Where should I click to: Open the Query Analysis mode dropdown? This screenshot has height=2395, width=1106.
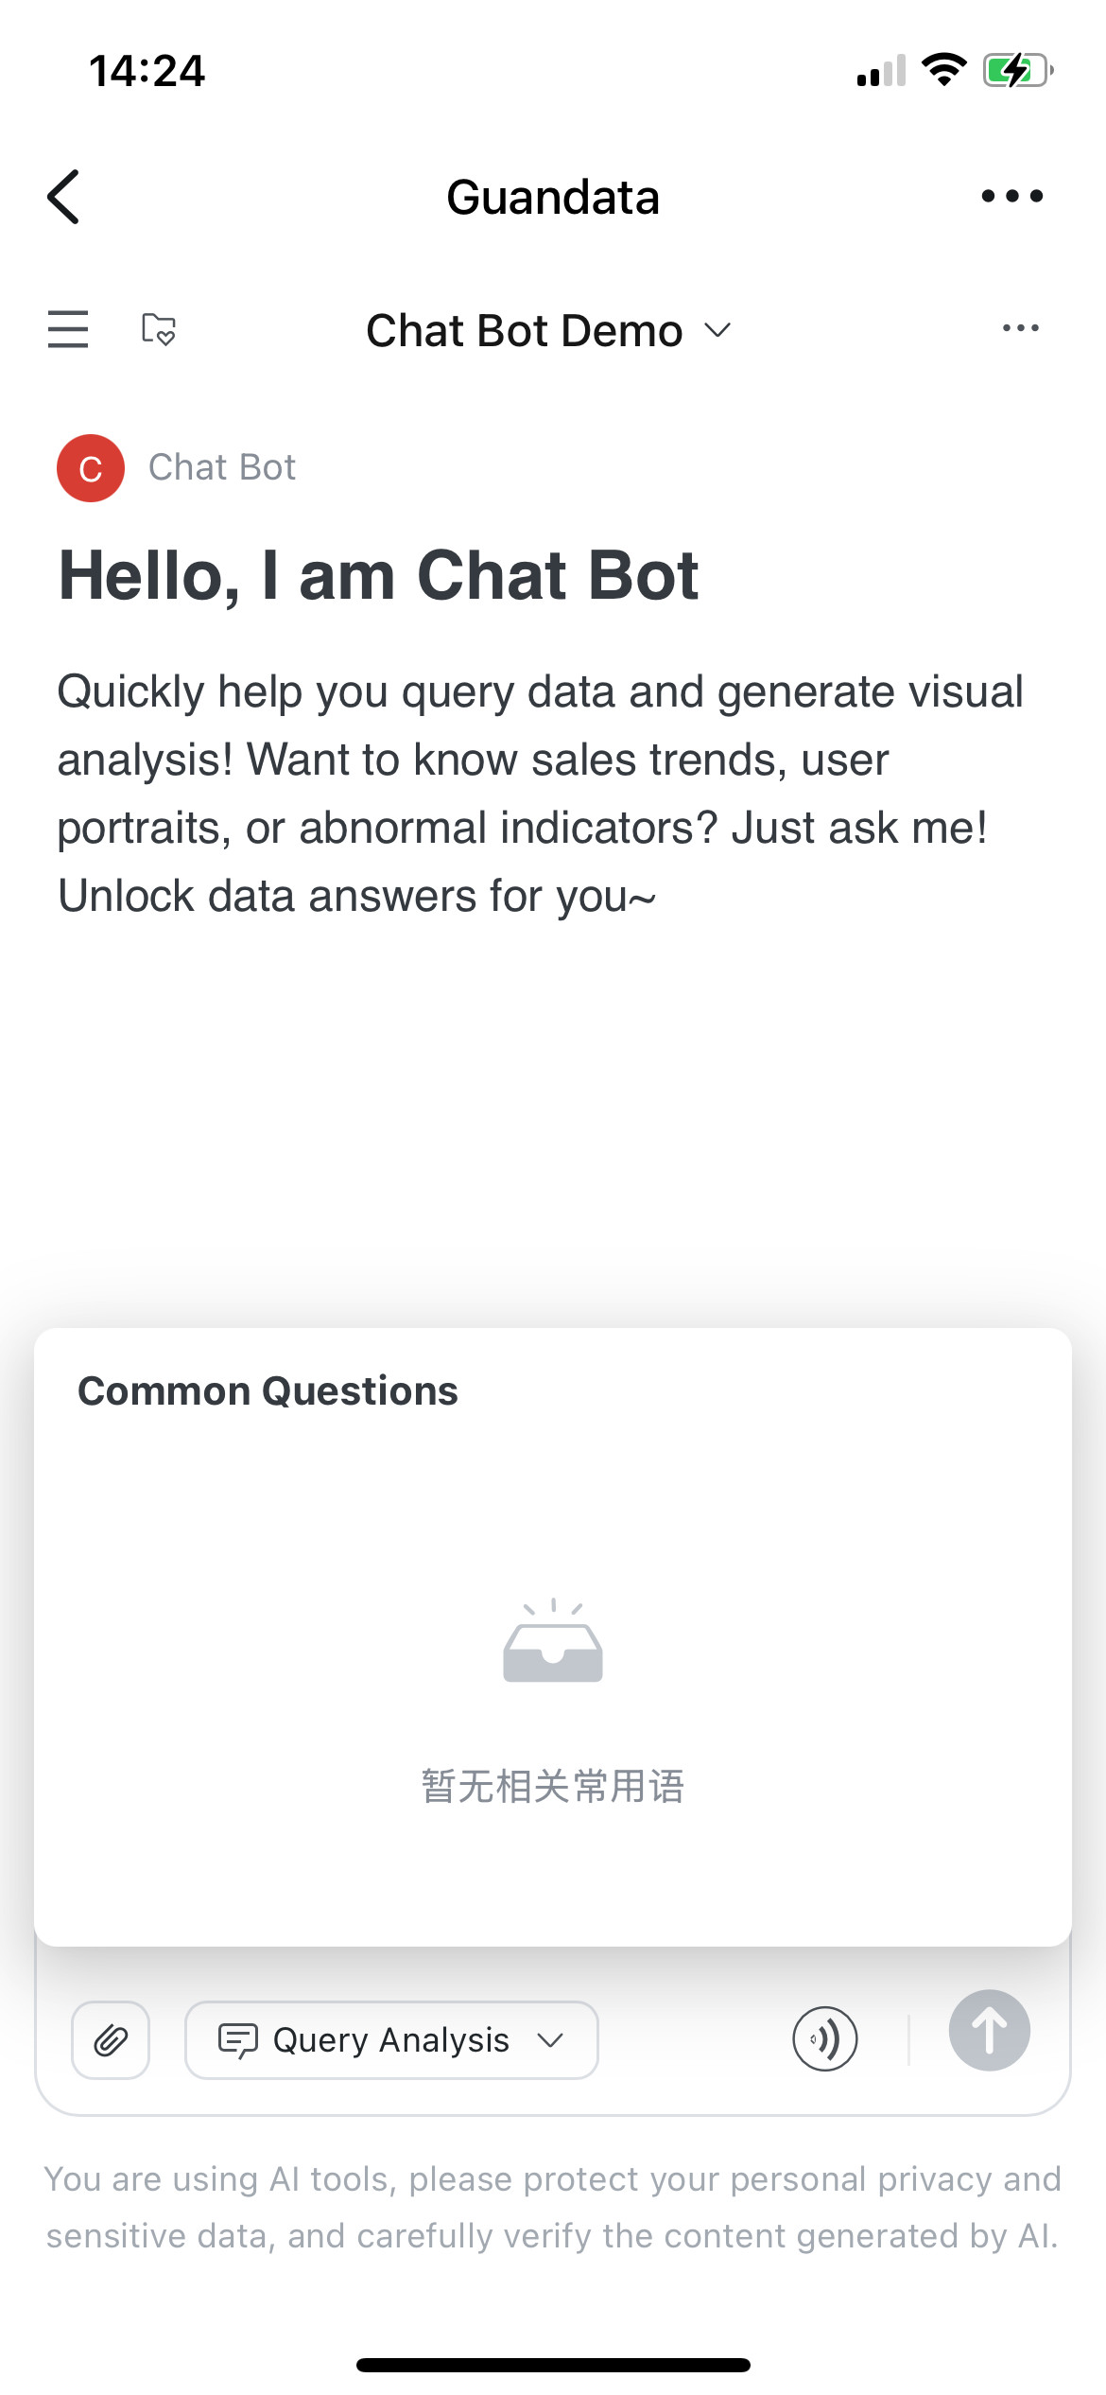click(391, 2040)
